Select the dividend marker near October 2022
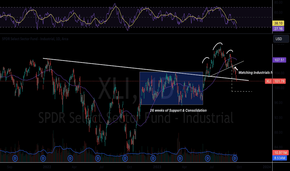This screenshot has width=290, height=171. tap(125, 158)
